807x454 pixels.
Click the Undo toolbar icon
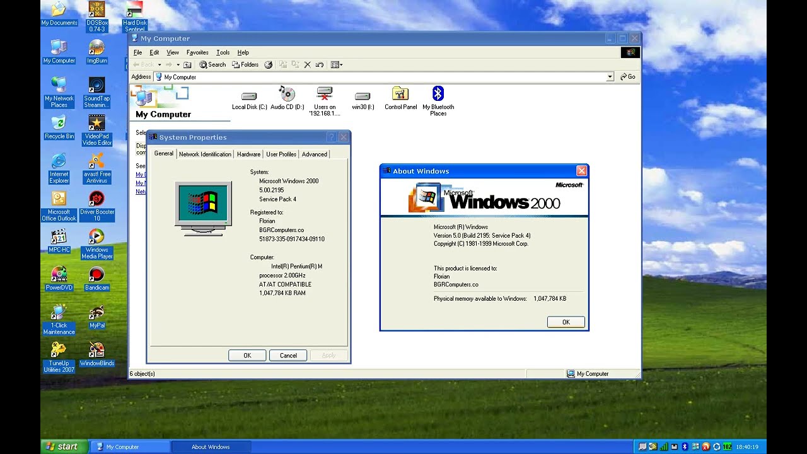[320, 65]
